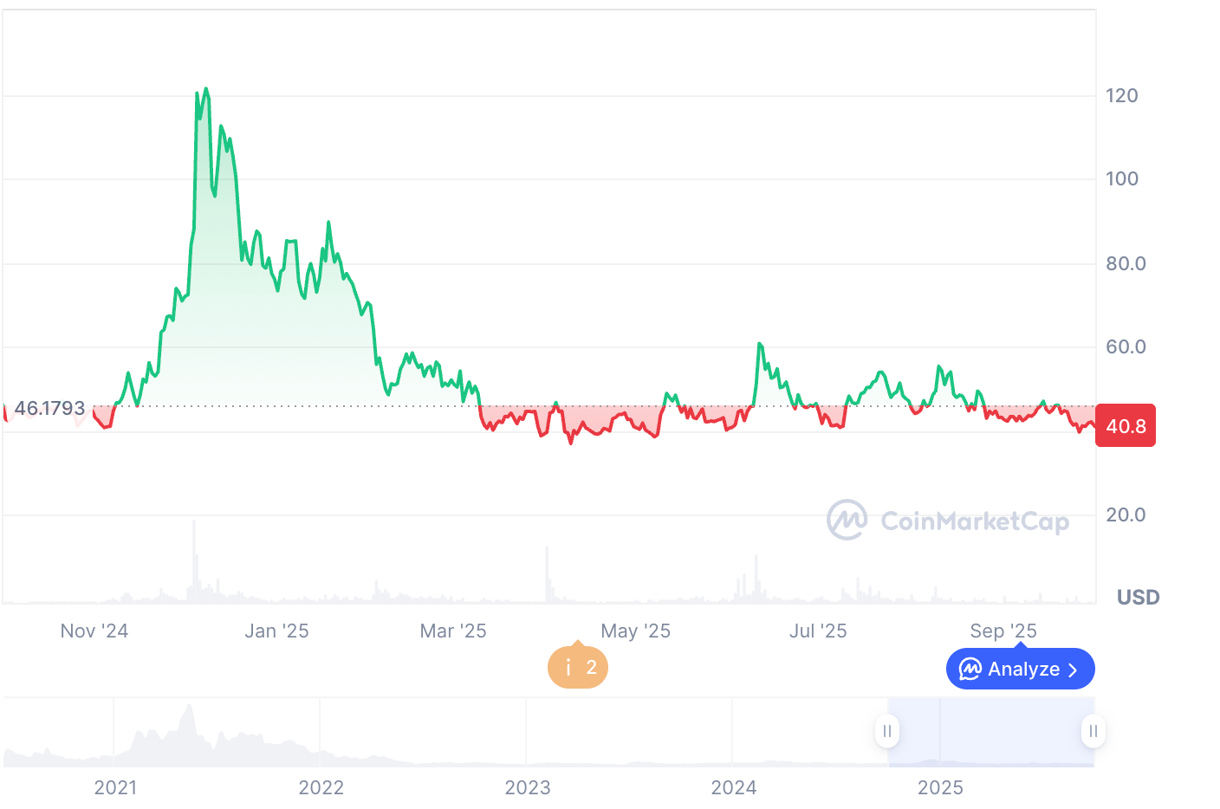Click the 46.1793 baseline price label
The image size is (1220, 809).
49,408
